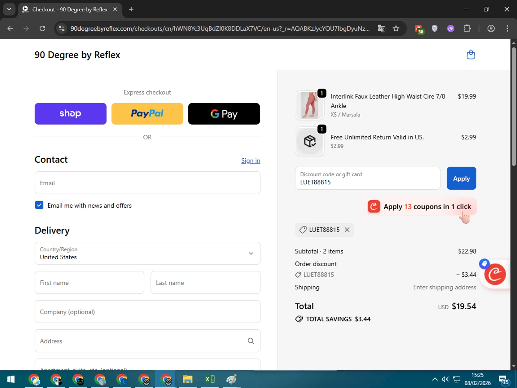Viewport: 517px width, 388px height.
Task: Click the Enter shipping address text
Action: (x=445, y=287)
